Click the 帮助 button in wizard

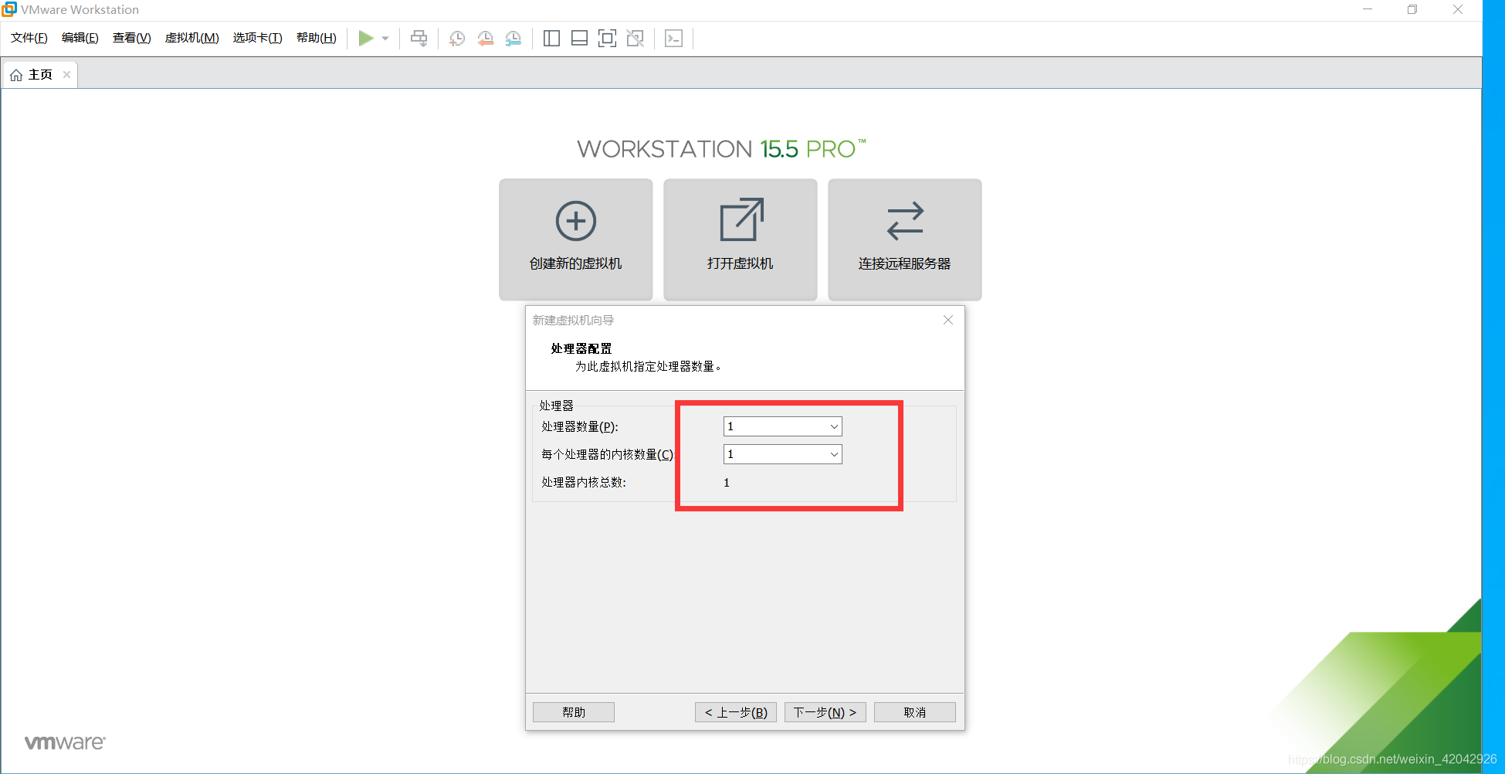[x=574, y=712]
